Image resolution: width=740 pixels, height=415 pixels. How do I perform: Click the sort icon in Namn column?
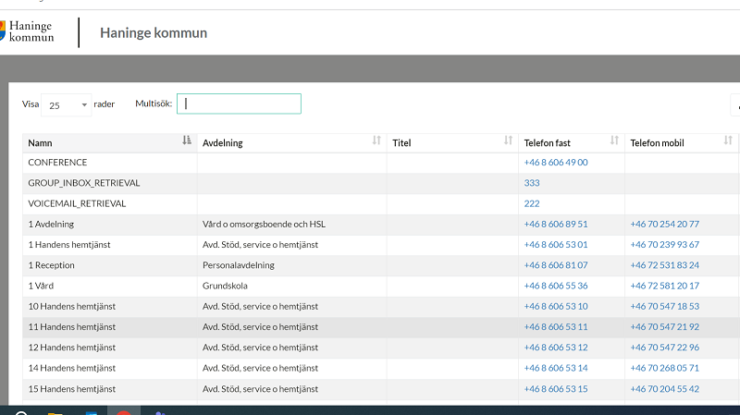[x=187, y=141]
